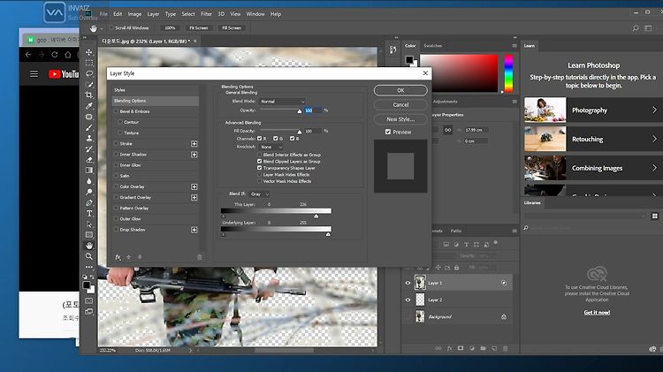The image size is (663, 372).
Task: Reload page in the browser window
Action: pyautogui.click(x=55, y=55)
